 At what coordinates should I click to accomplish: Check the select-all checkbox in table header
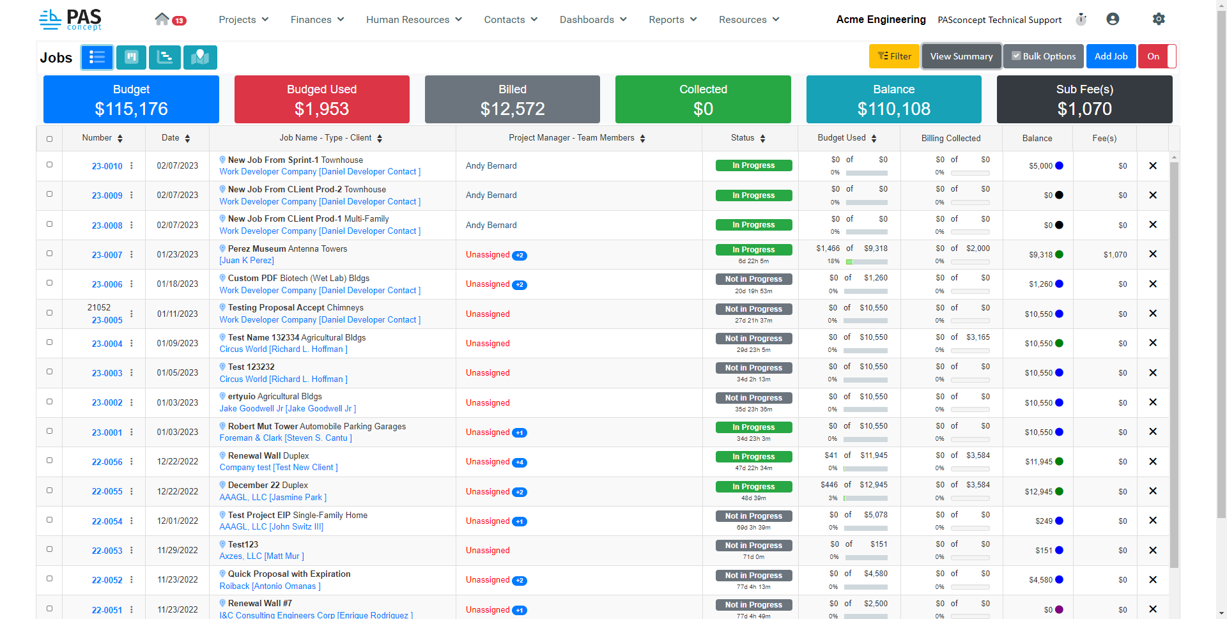point(50,139)
